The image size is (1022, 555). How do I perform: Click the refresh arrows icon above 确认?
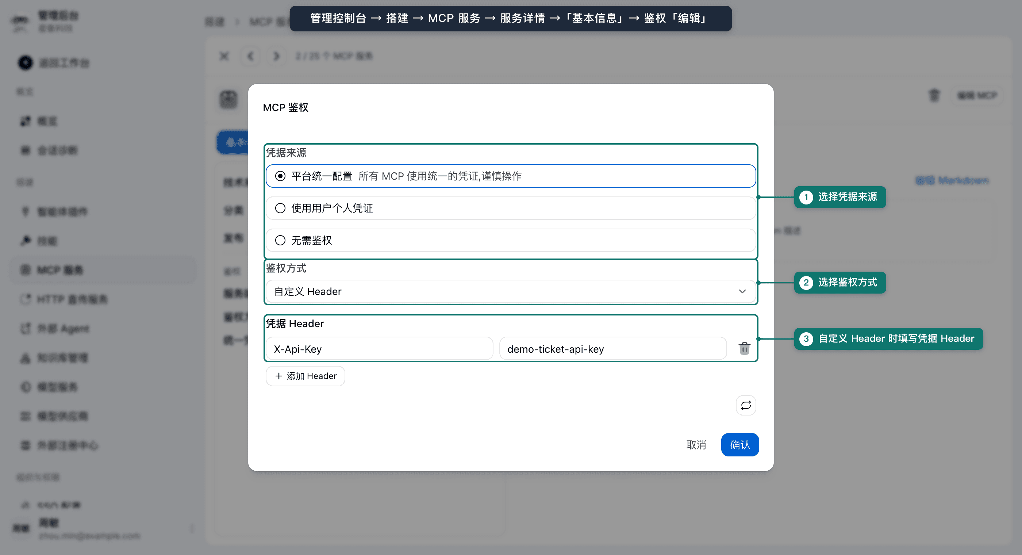coord(746,405)
